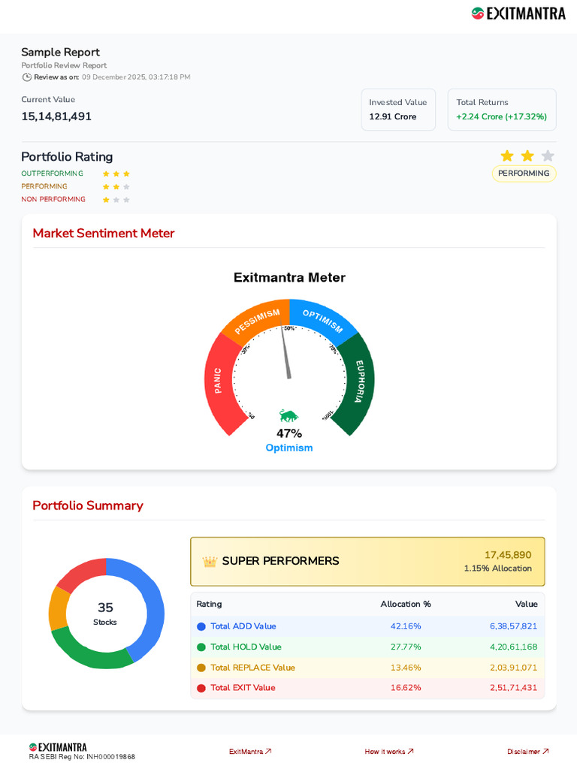
Task: Click the blue dot beside Total ADD Value
Action: pos(201,626)
